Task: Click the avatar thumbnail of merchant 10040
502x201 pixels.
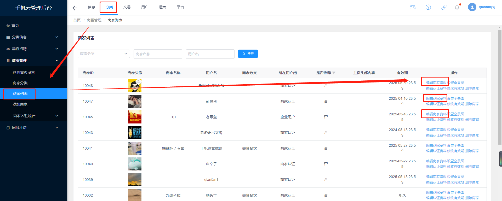Action: [x=135, y=164]
